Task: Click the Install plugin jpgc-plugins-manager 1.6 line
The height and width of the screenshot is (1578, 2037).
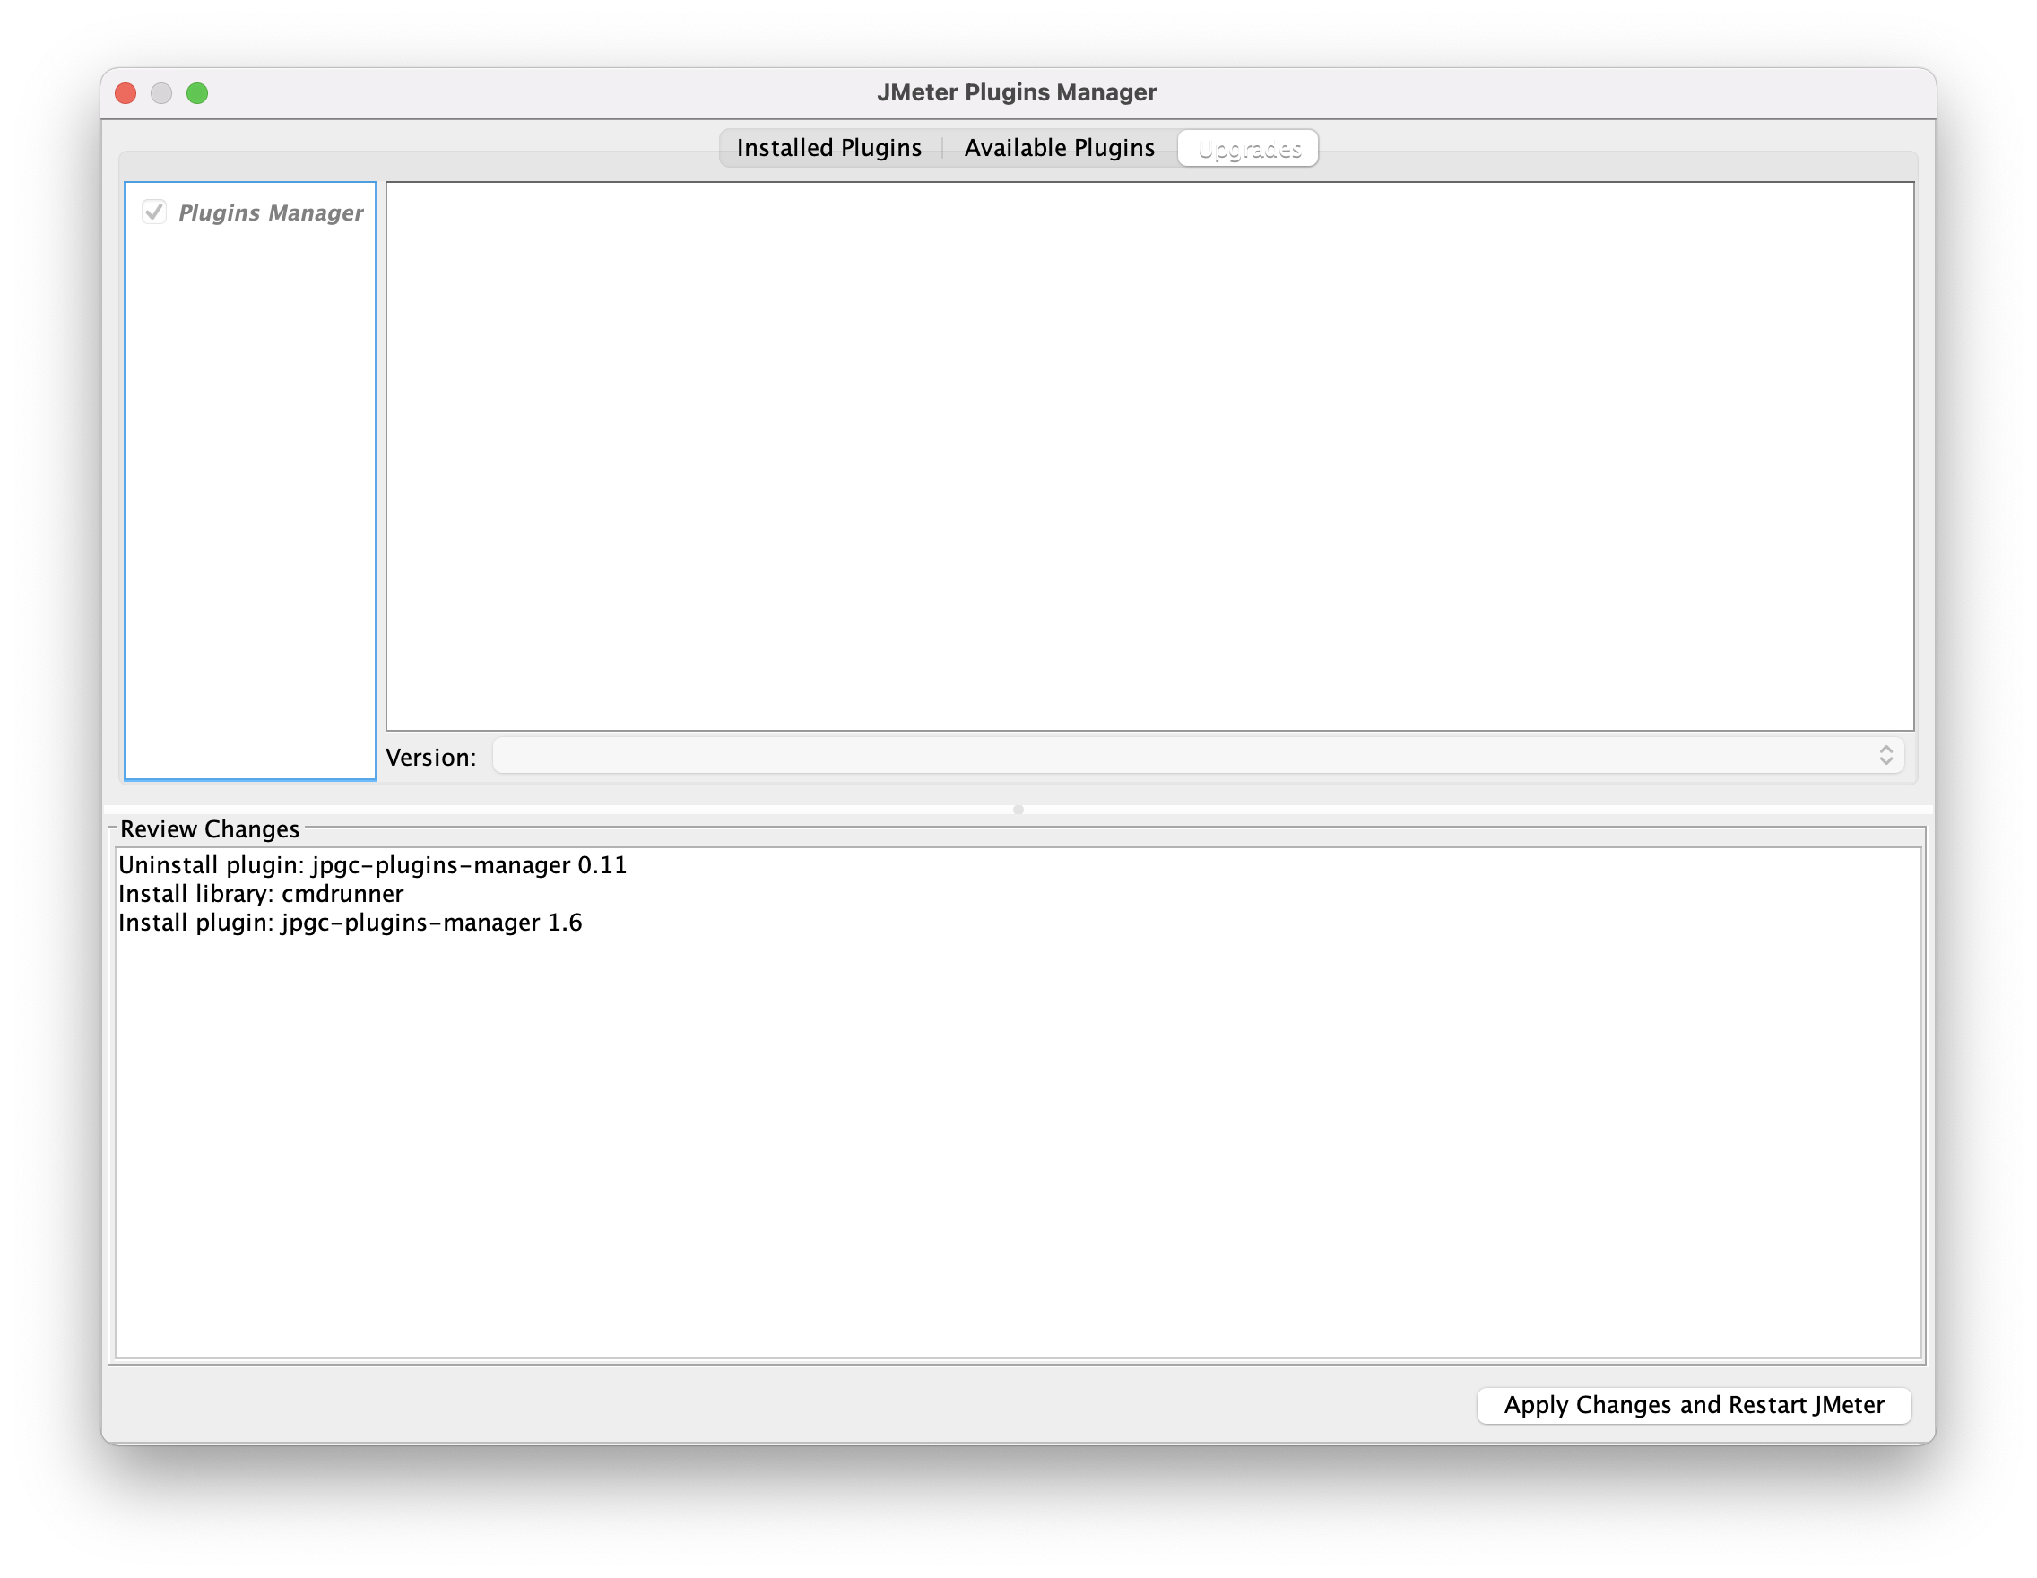Action: click(x=350, y=923)
